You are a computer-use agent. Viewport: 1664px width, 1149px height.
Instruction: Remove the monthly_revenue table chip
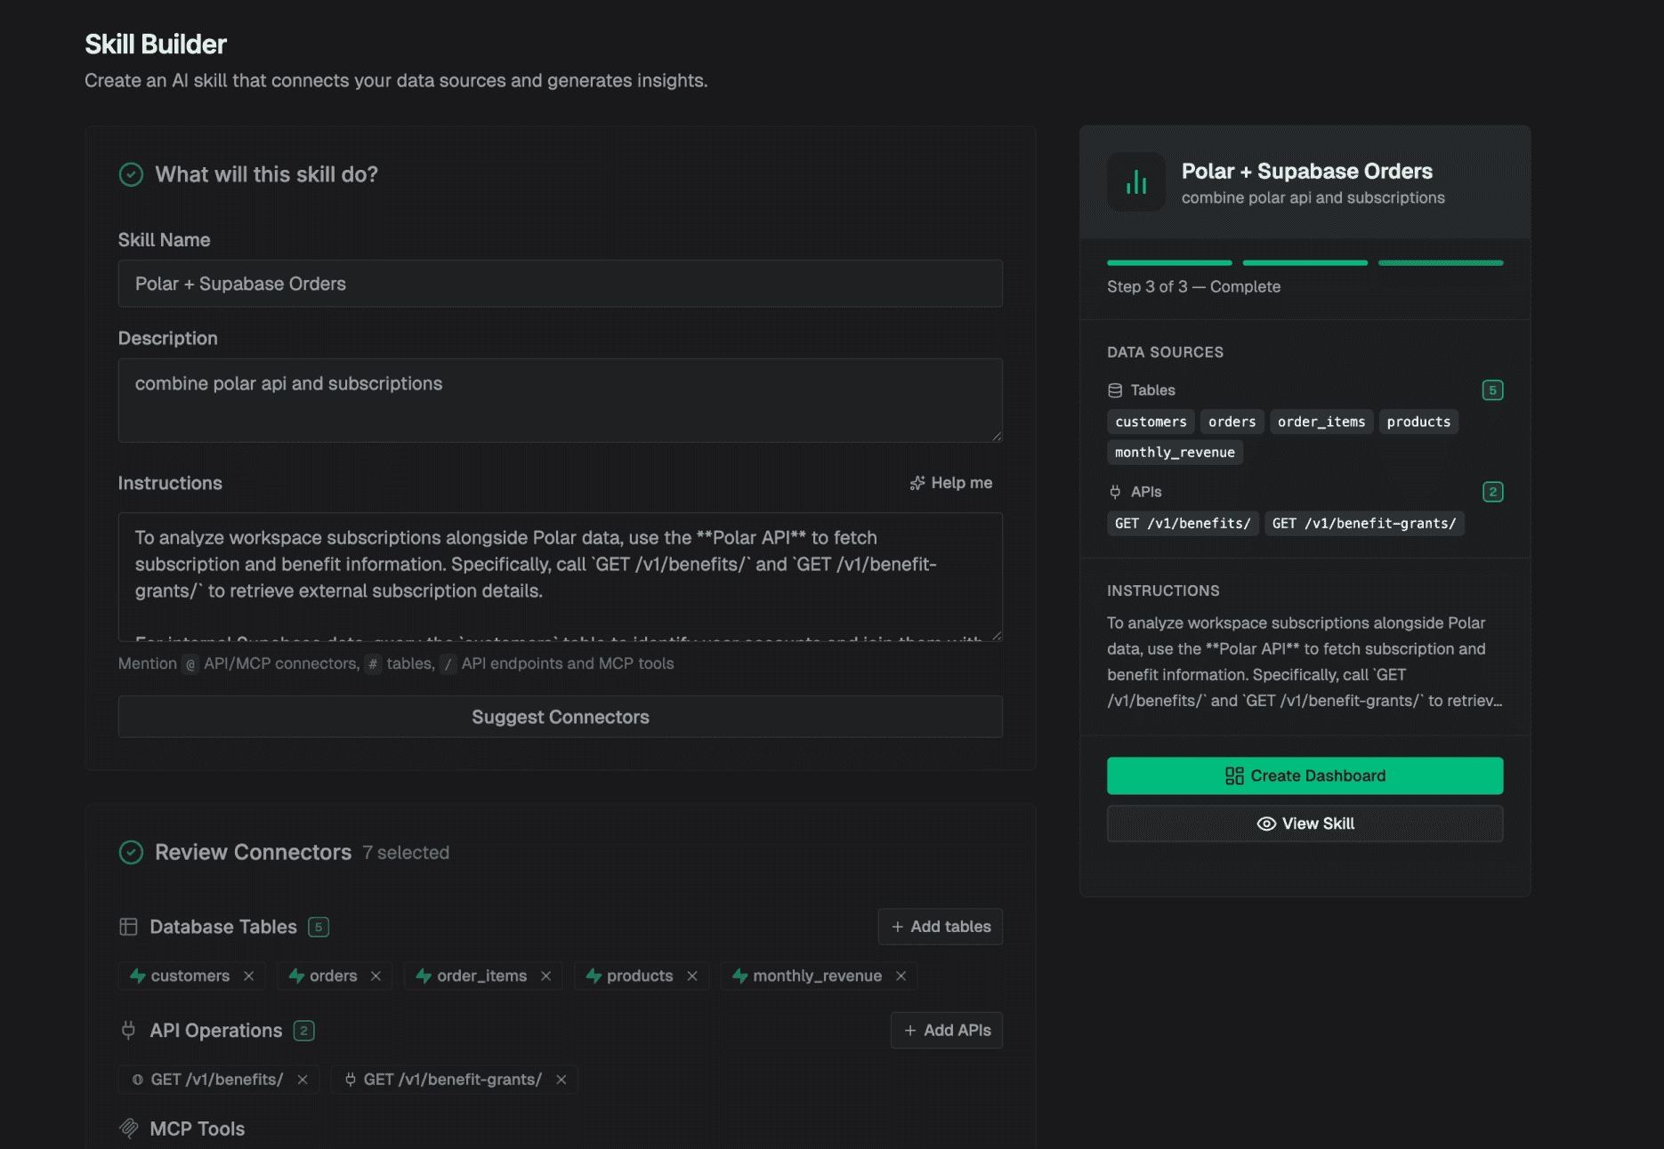pyautogui.click(x=901, y=976)
